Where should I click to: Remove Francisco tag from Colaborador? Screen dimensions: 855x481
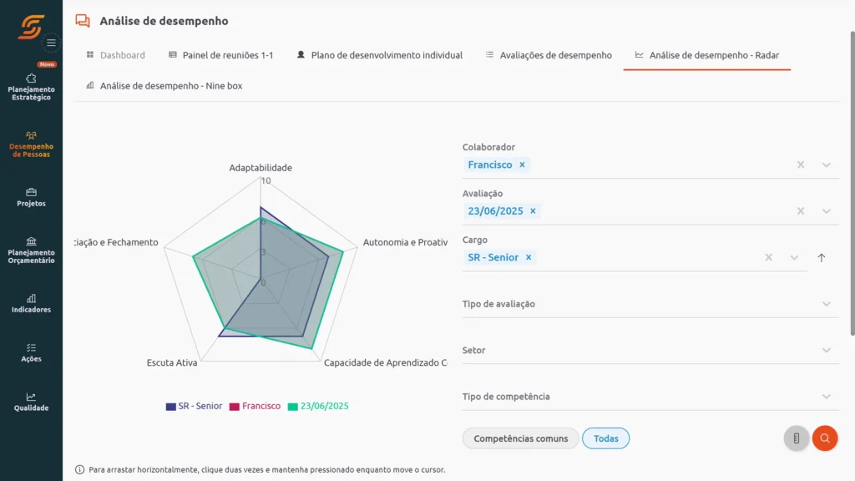click(x=522, y=165)
